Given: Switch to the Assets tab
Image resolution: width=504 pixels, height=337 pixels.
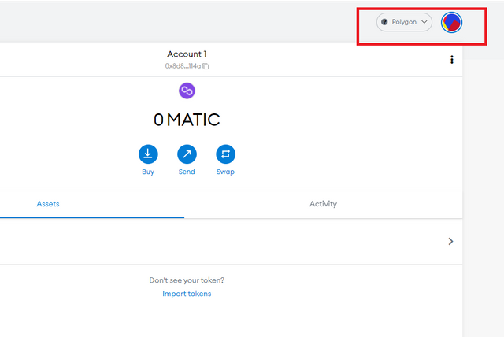Looking at the screenshot, I should pos(48,204).
